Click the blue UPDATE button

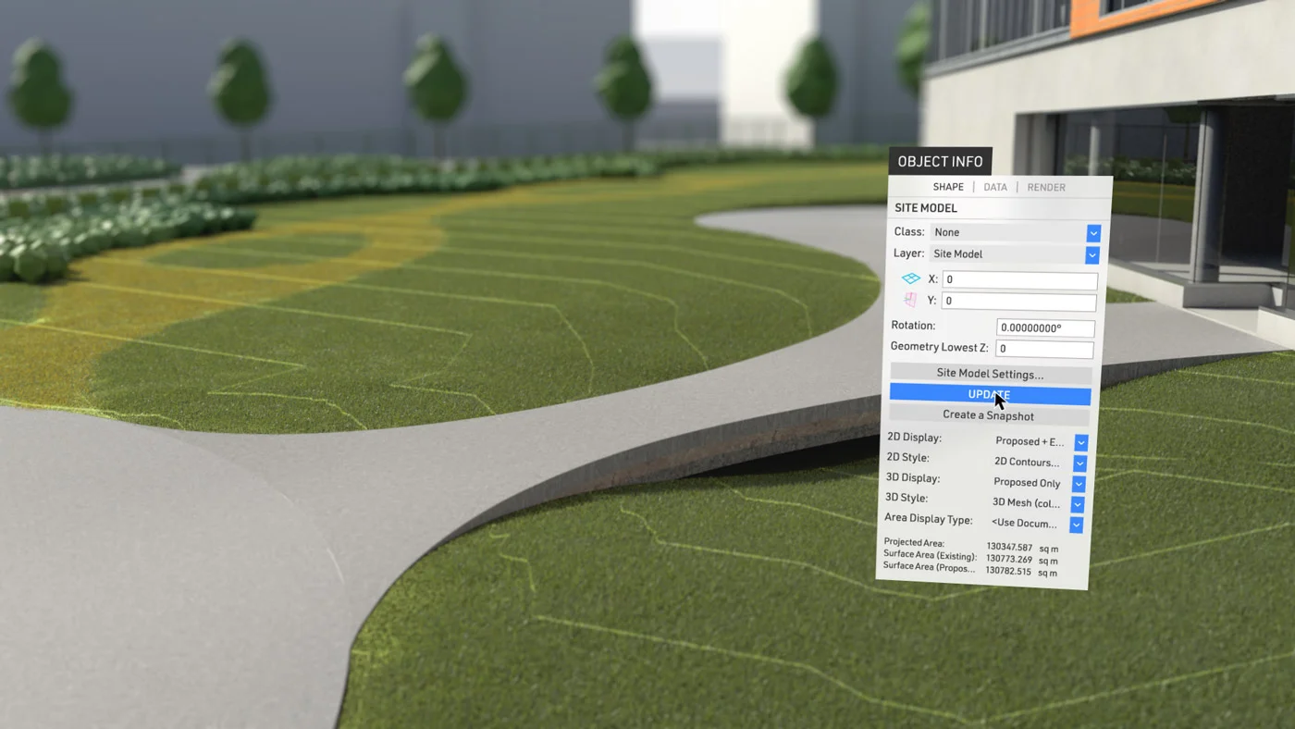pos(990,395)
